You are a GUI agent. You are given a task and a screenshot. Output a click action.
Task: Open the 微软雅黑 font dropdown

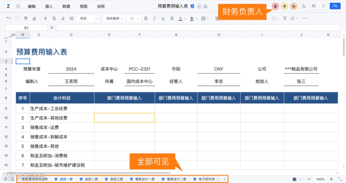(x=114, y=19)
